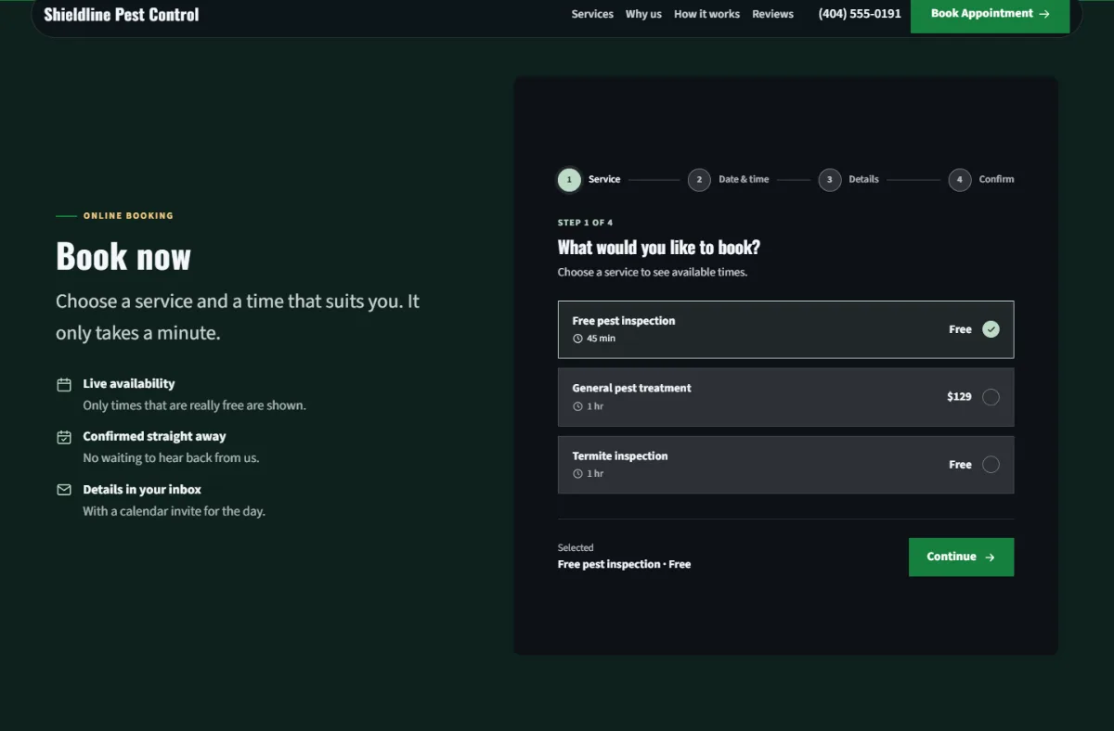Call the (404) 555-0191 phone link

pyautogui.click(x=860, y=14)
